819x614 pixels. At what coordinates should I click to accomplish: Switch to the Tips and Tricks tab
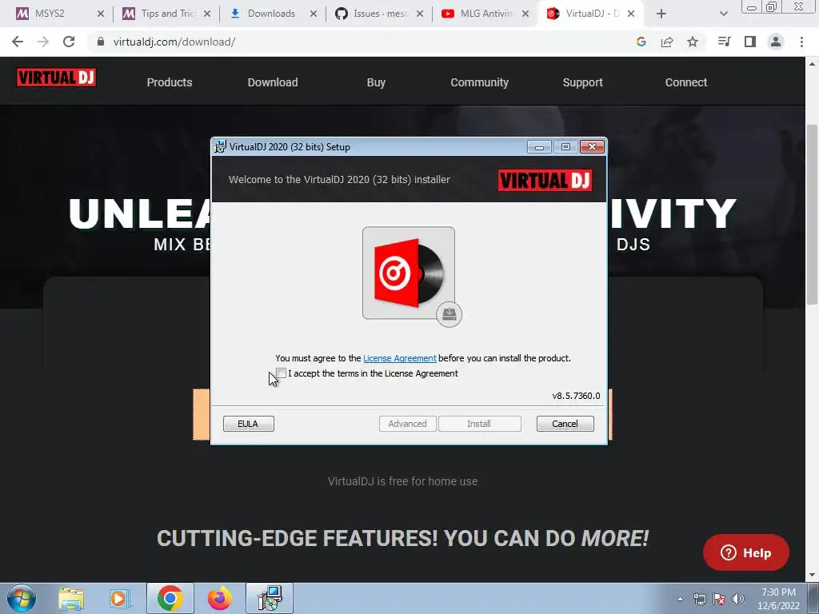(167, 14)
